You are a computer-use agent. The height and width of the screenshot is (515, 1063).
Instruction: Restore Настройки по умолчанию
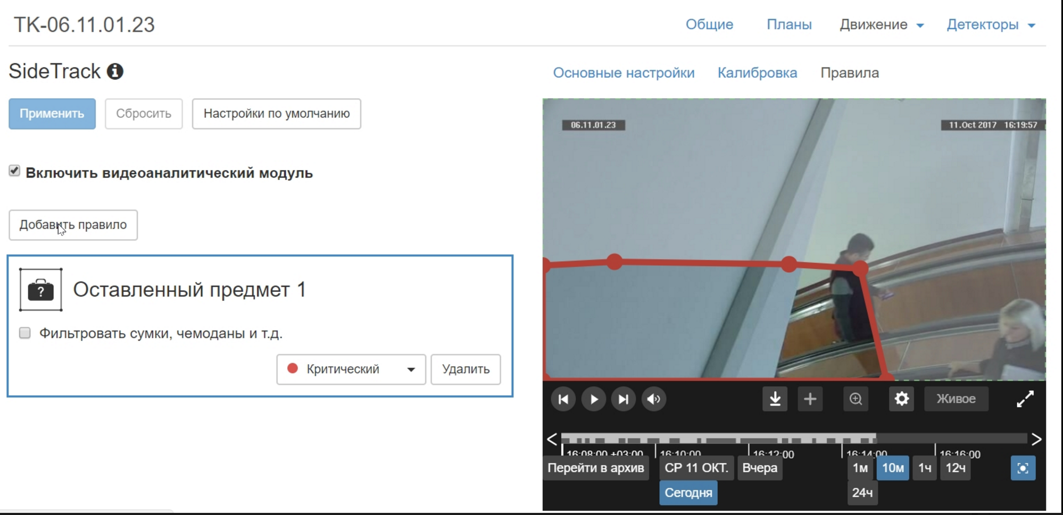click(x=277, y=114)
